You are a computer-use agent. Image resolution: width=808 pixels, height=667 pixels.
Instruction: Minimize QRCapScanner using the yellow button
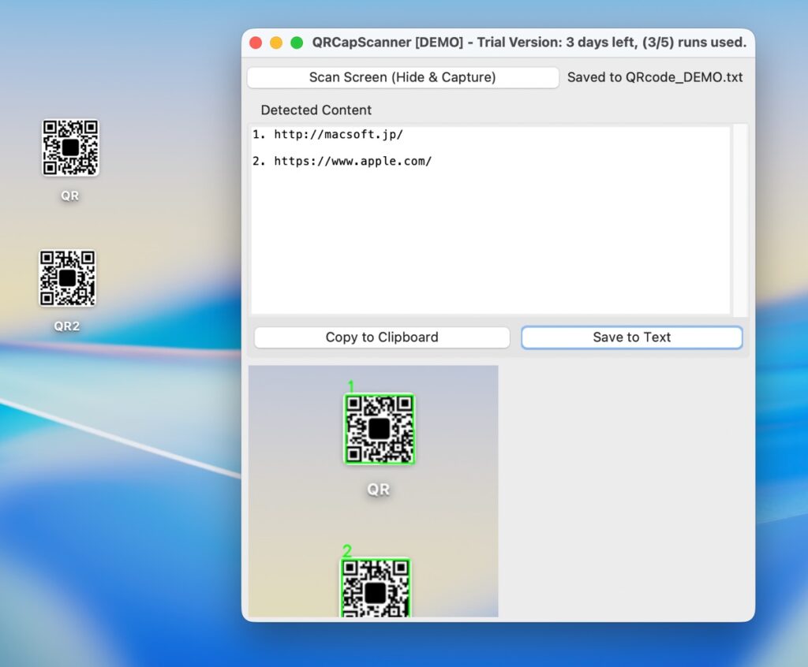(276, 43)
